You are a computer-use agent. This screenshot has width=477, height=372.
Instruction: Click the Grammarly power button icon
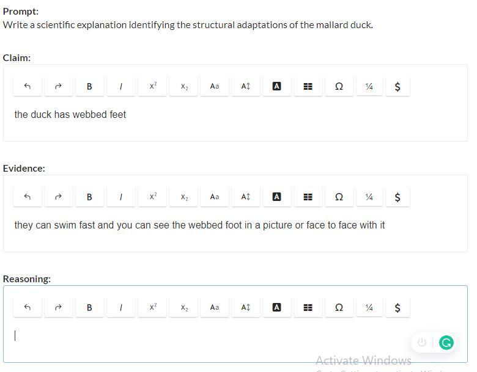[421, 343]
